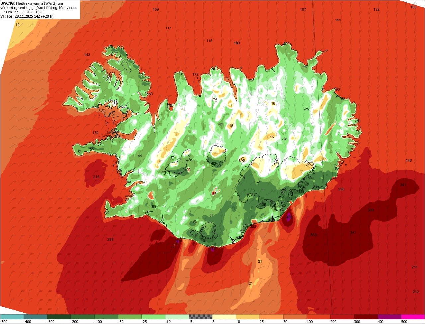
Task: Pick the legend swatch between 50 and 100
Action: 295,317
